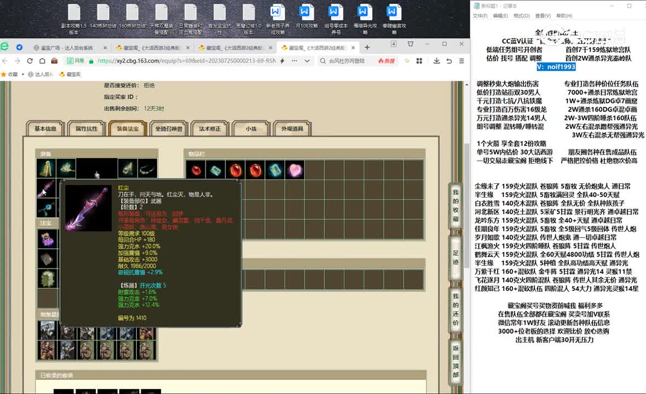This screenshot has height=394, width=646.
Task: Click the selected text V: noif1993 in Notepad
Action: tap(556, 67)
